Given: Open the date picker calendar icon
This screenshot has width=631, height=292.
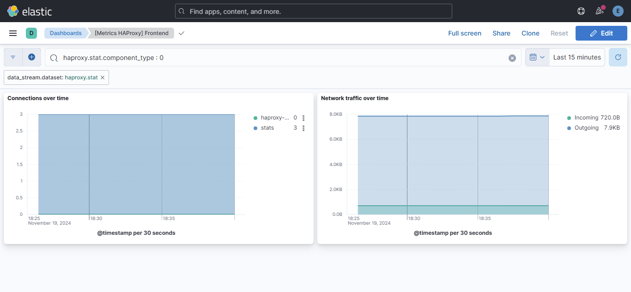Looking at the screenshot, I should pos(534,57).
